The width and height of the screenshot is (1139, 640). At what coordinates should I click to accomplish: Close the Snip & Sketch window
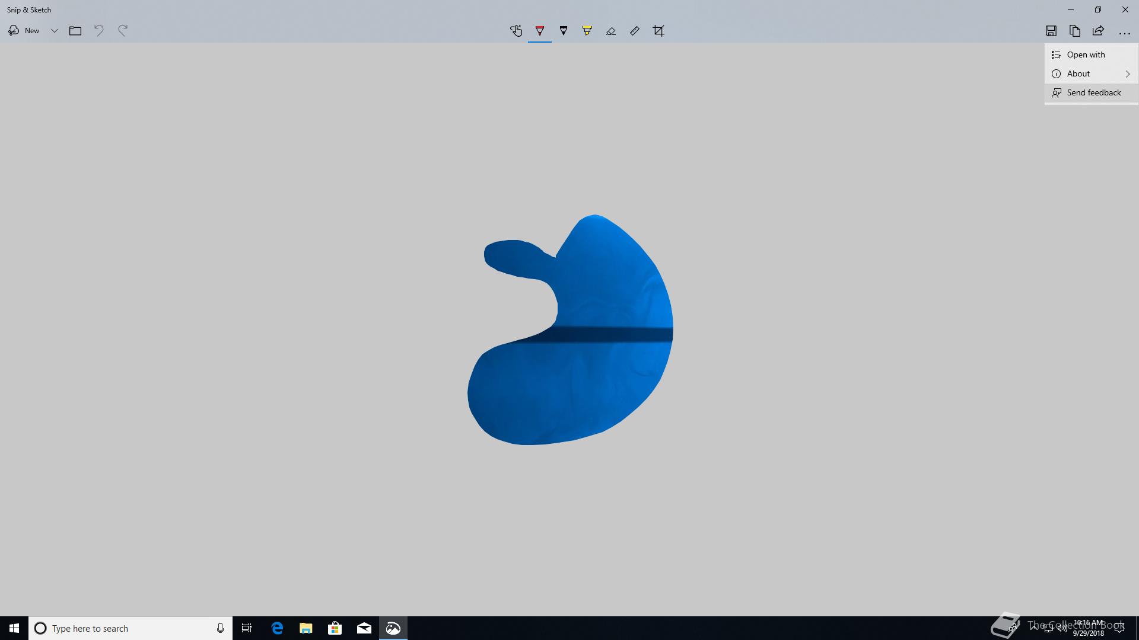[1125, 9]
